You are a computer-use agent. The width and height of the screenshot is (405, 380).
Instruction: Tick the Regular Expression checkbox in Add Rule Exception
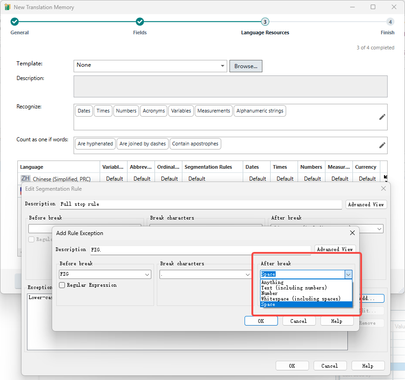[62, 285]
